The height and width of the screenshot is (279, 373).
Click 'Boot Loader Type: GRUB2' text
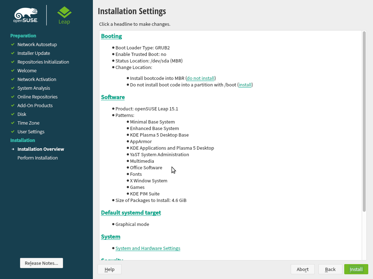click(142, 48)
